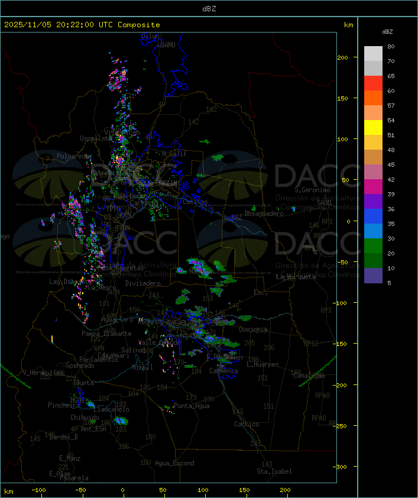Select the light orange 57 dBZ legend swatch
The image size is (418, 498).
click(x=373, y=113)
